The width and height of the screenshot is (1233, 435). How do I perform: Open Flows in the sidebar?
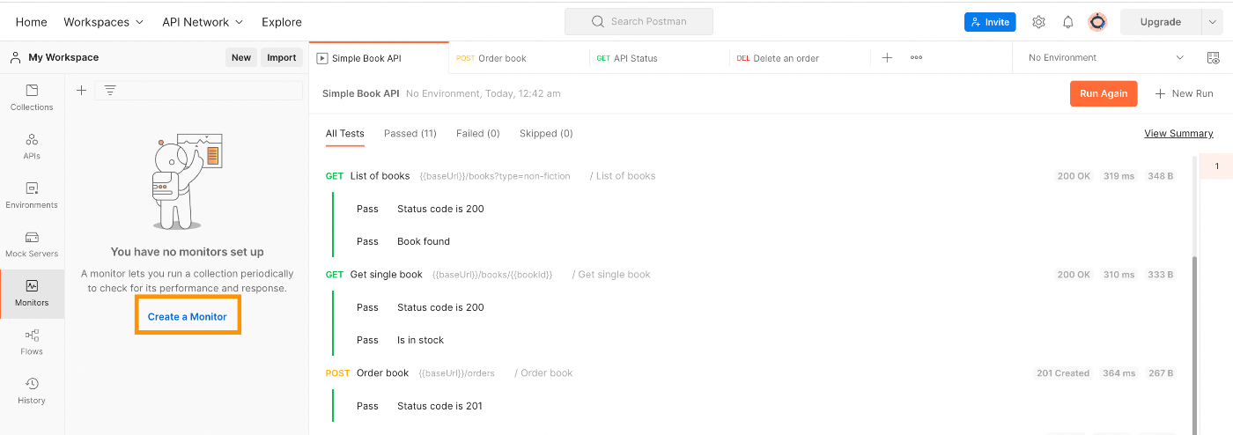[x=32, y=342]
